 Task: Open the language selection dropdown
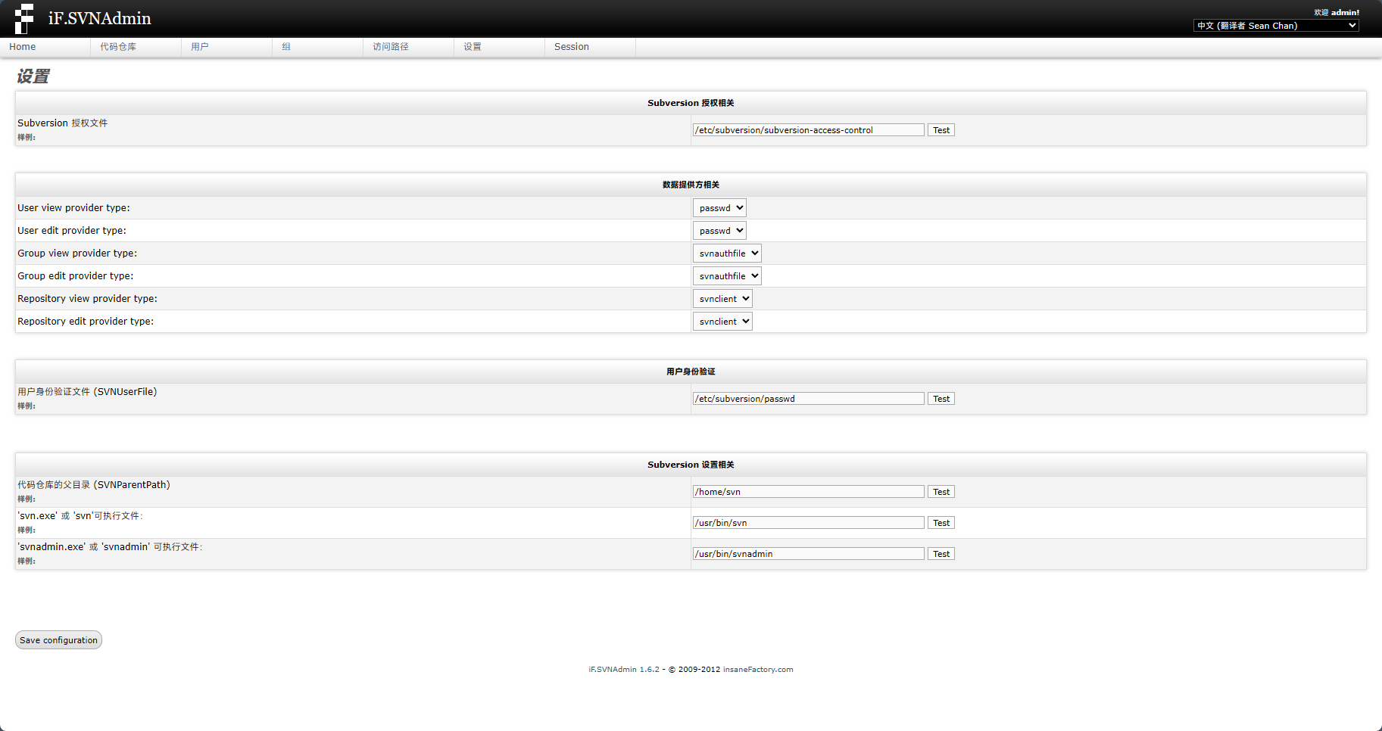click(x=1276, y=26)
